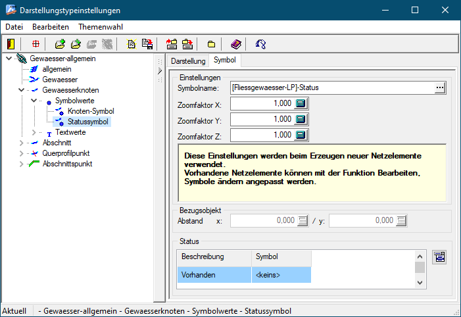Click the purple book help icon
Screen dimensions: 461x317
pyautogui.click(x=236, y=44)
